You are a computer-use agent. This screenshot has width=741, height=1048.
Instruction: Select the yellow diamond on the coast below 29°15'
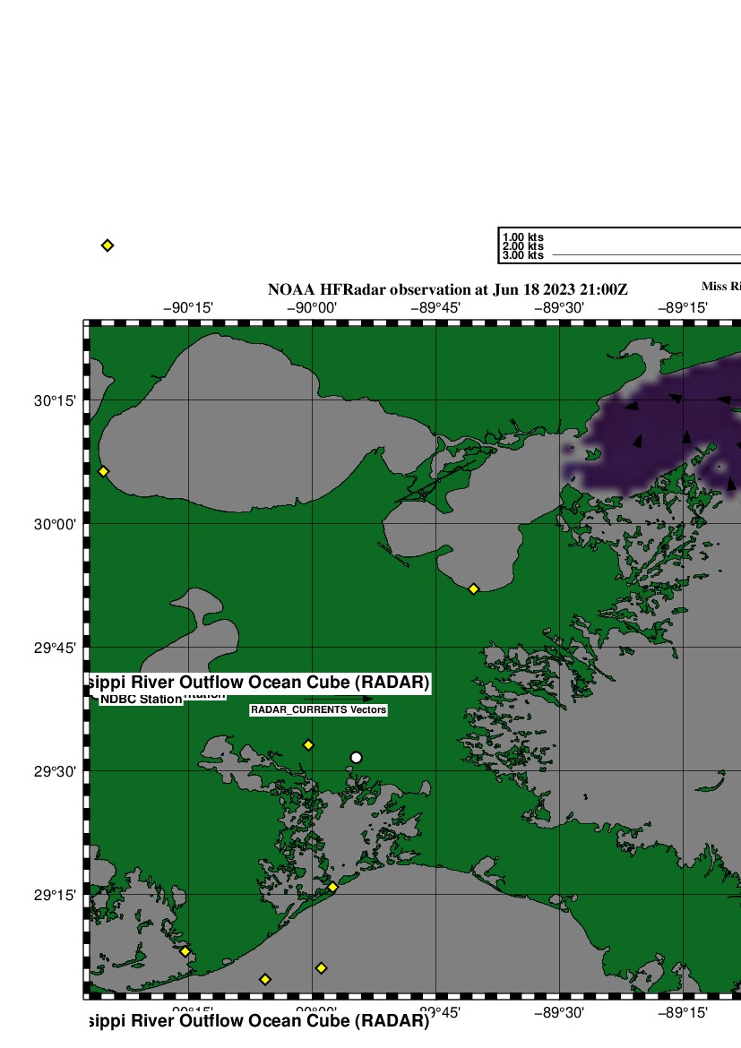pos(332,887)
